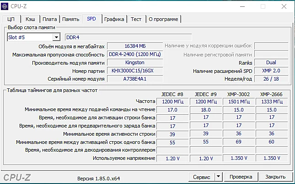Image resolution: width=295 pixels, height=184 pixels.
Task: Open the Графика tab
Action: [114, 19]
